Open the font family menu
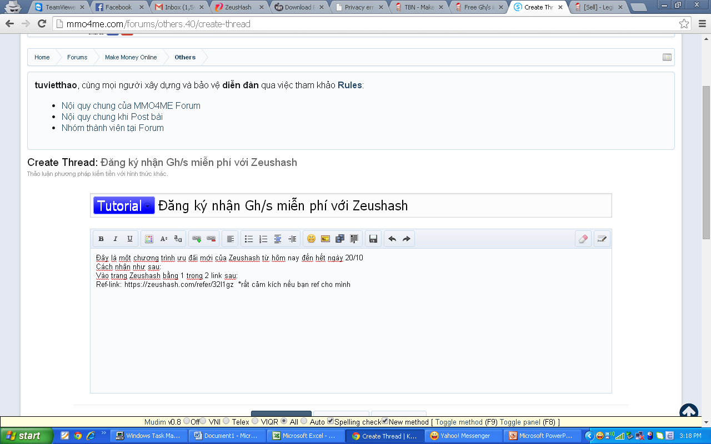 coord(178,239)
